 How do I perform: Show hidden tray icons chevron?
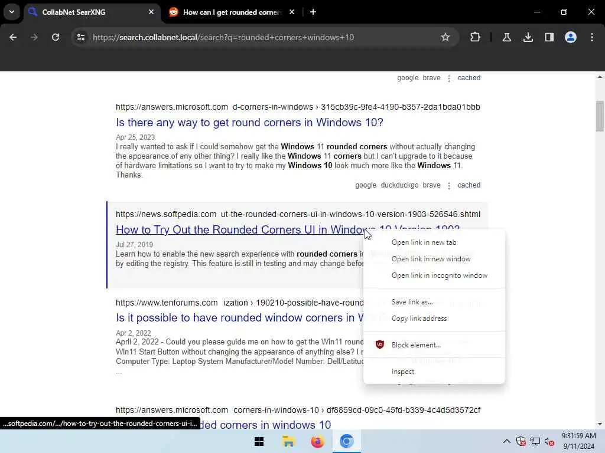point(506,441)
